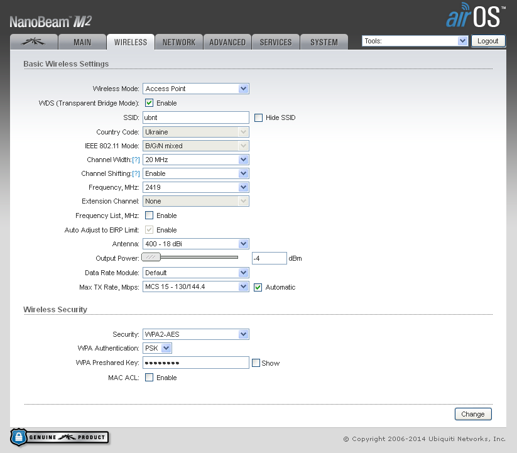
Task: Click the WPA Preshared Key field
Action: [x=196, y=363]
